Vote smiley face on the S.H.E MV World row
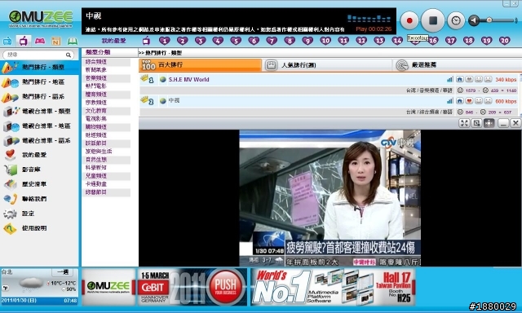 [x=479, y=80]
